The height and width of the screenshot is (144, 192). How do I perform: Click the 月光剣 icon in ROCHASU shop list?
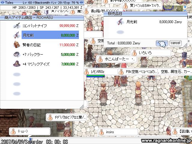(17, 35)
